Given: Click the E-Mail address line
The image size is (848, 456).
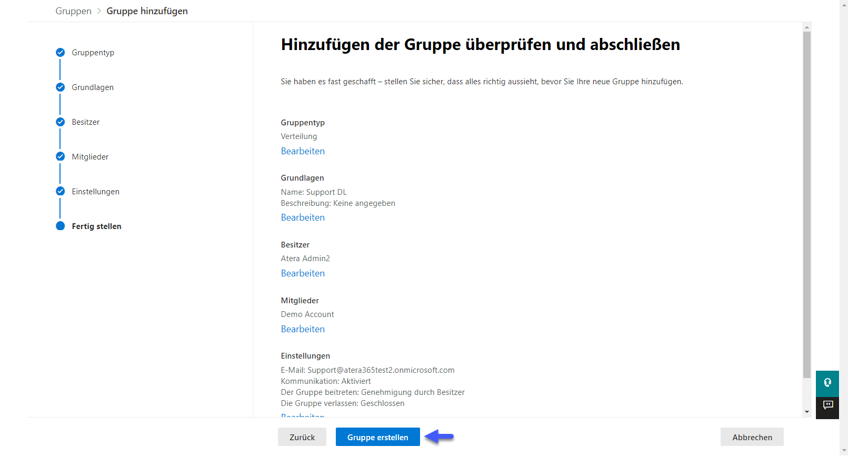Looking at the screenshot, I should tap(368, 370).
